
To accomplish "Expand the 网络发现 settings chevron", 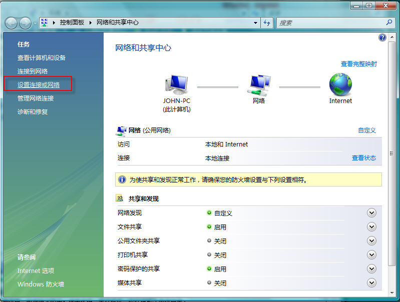I will 371,213.
